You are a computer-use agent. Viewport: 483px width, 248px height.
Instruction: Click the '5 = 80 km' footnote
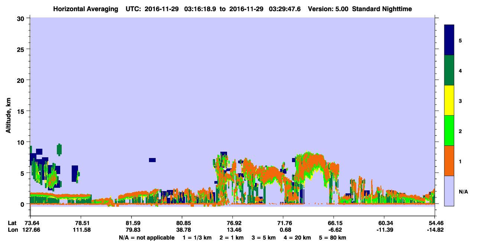tap(333, 238)
